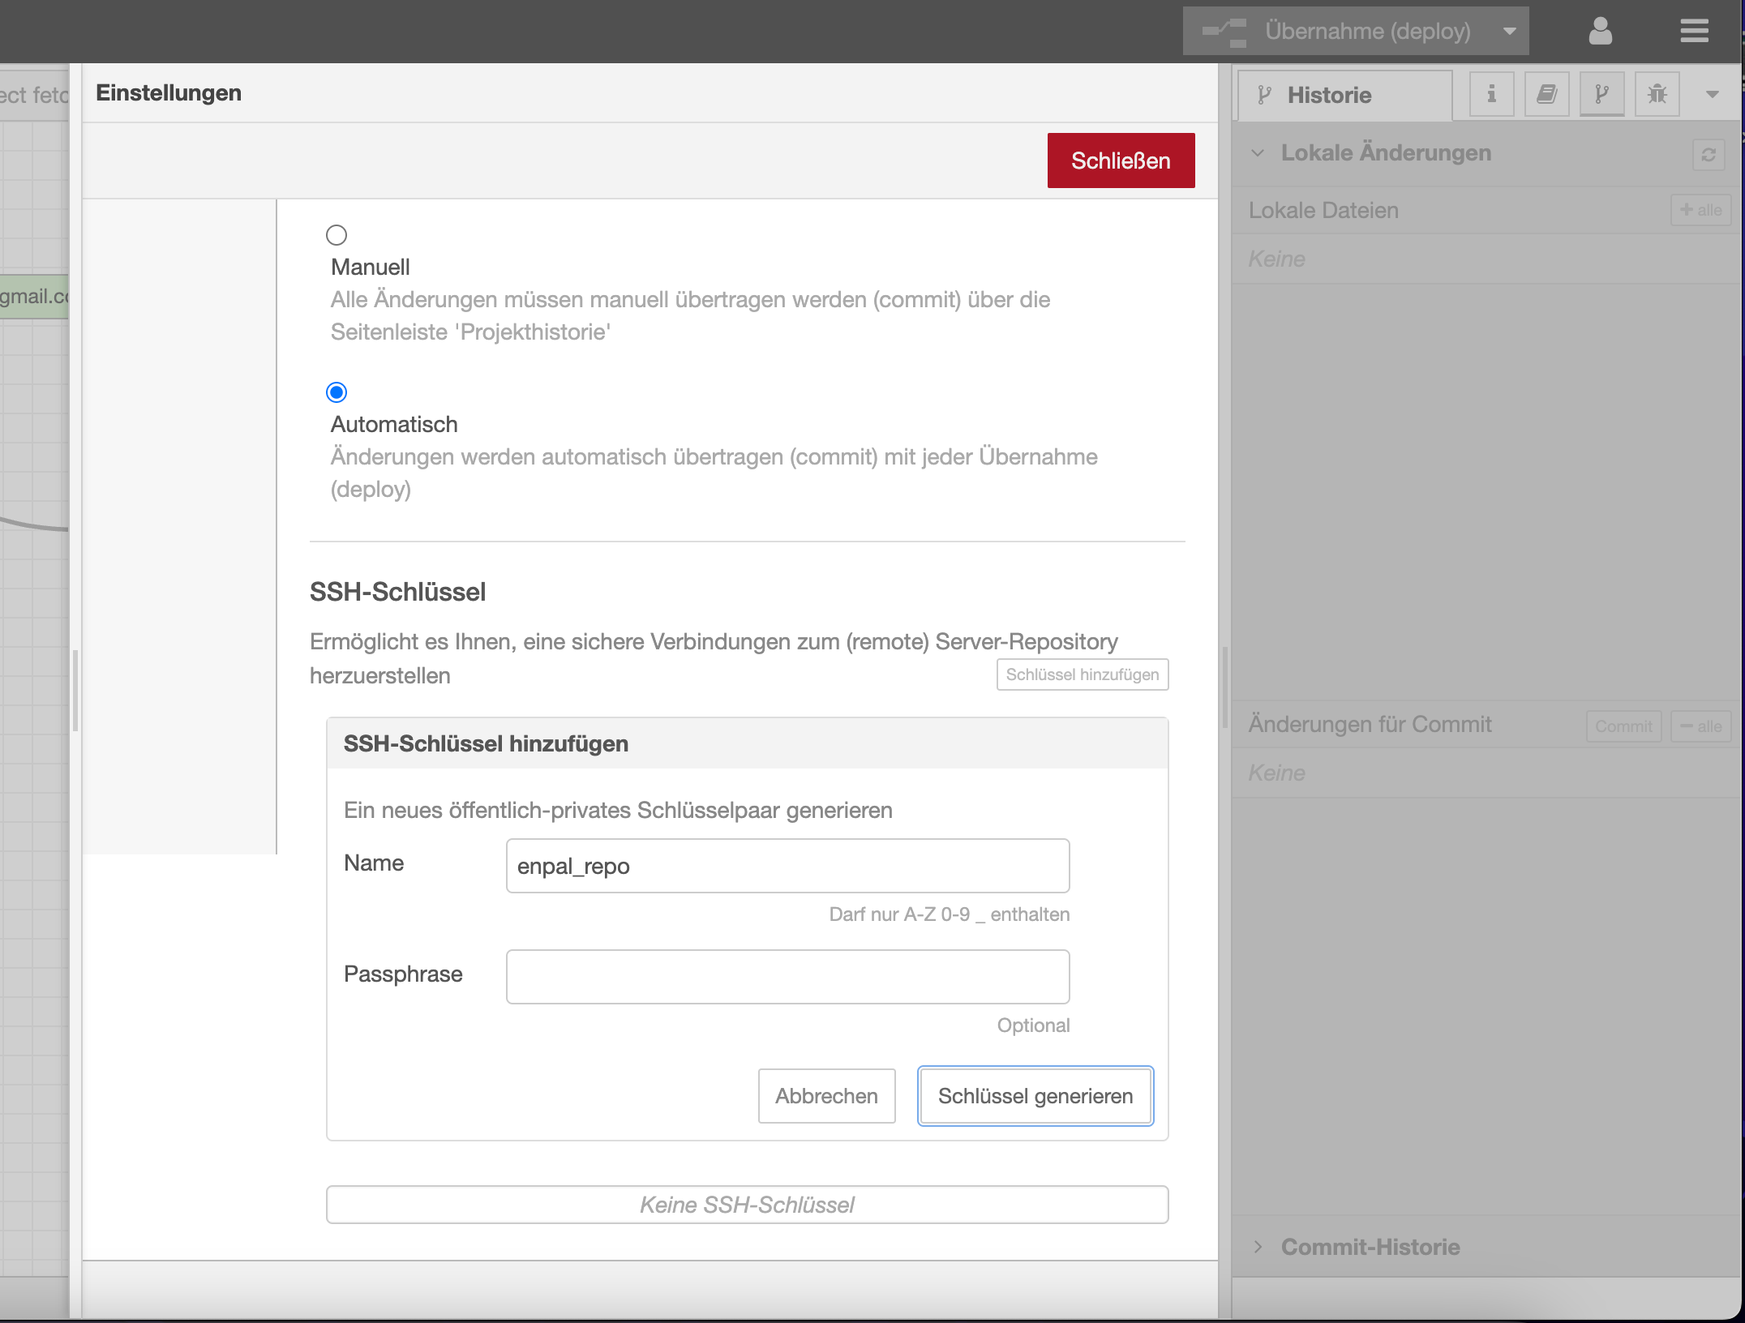Select the Manuell commit option
The height and width of the screenshot is (1323, 1745).
pyautogui.click(x=337, y=235)
